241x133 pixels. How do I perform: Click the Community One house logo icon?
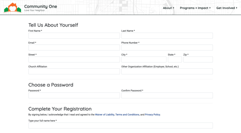point(13,8)
